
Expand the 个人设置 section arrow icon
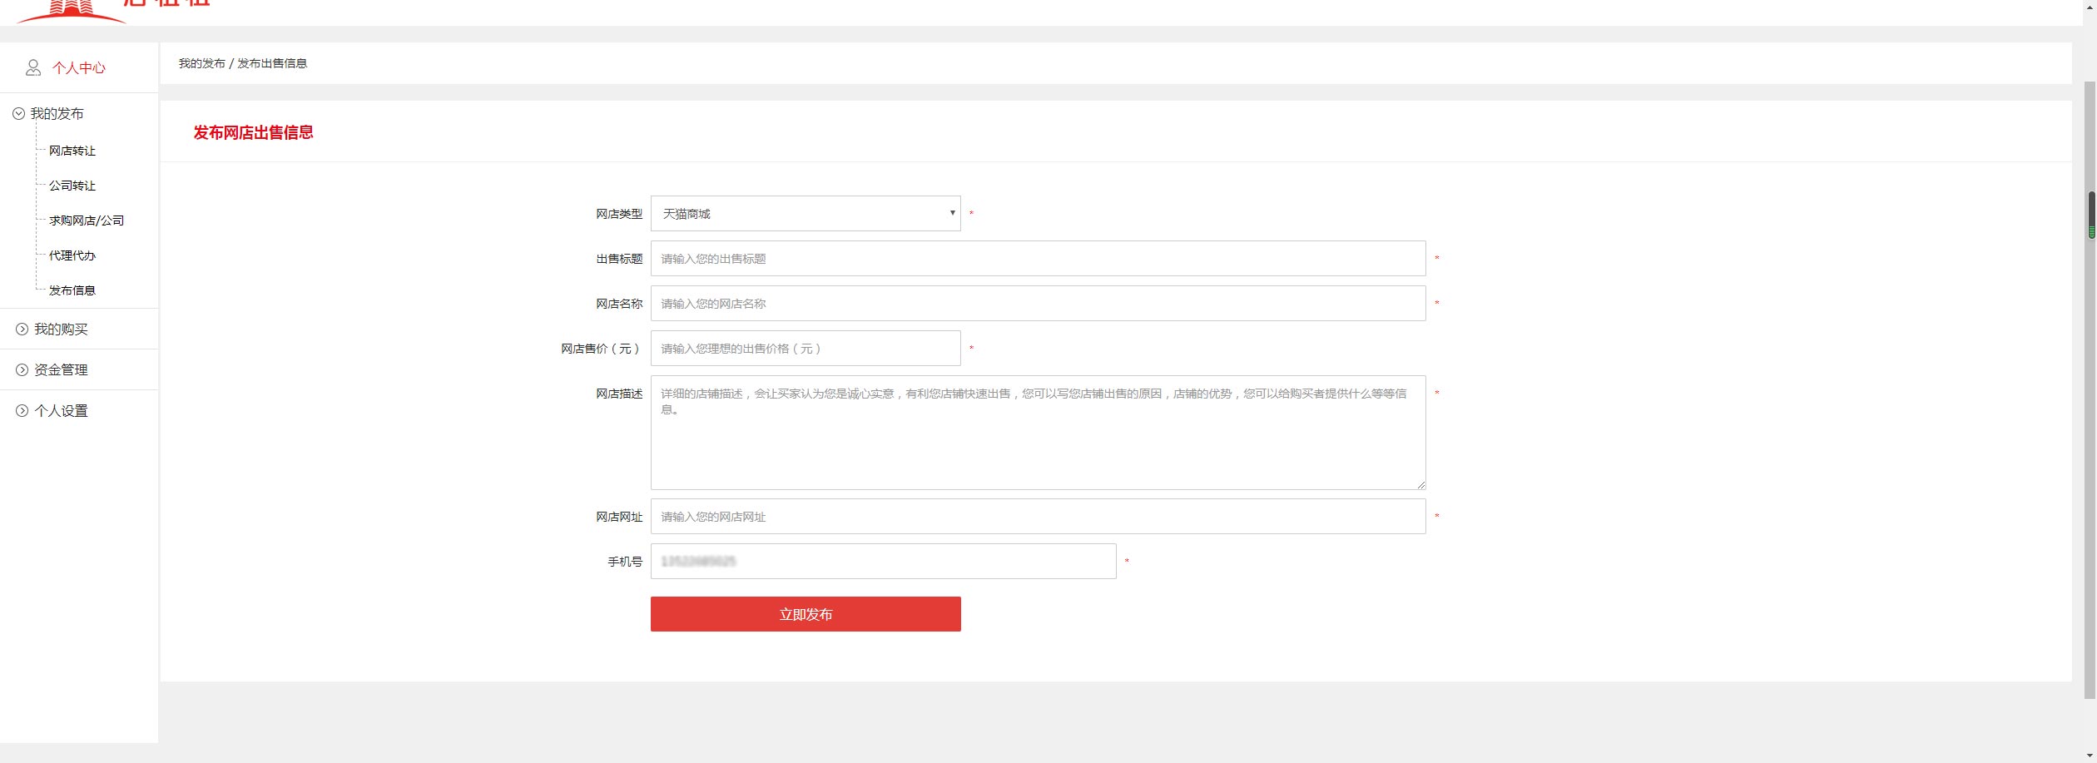(x=22, y=411)
